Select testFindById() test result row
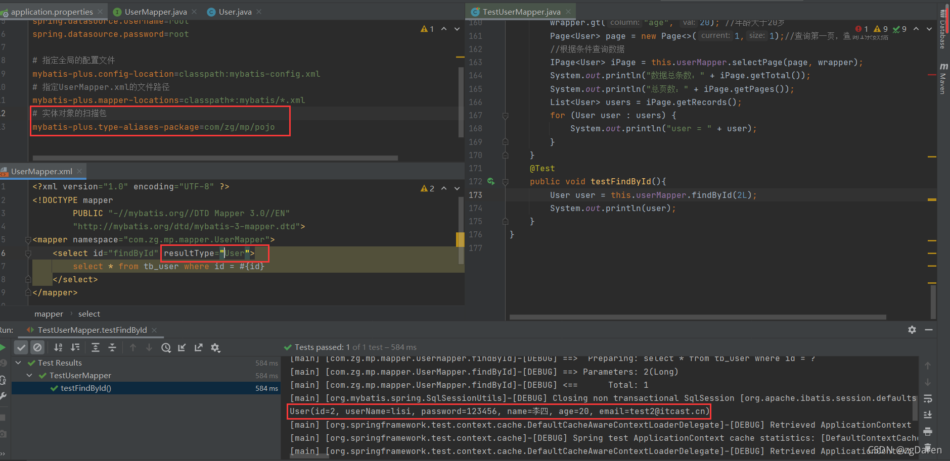 click(146, 388)
